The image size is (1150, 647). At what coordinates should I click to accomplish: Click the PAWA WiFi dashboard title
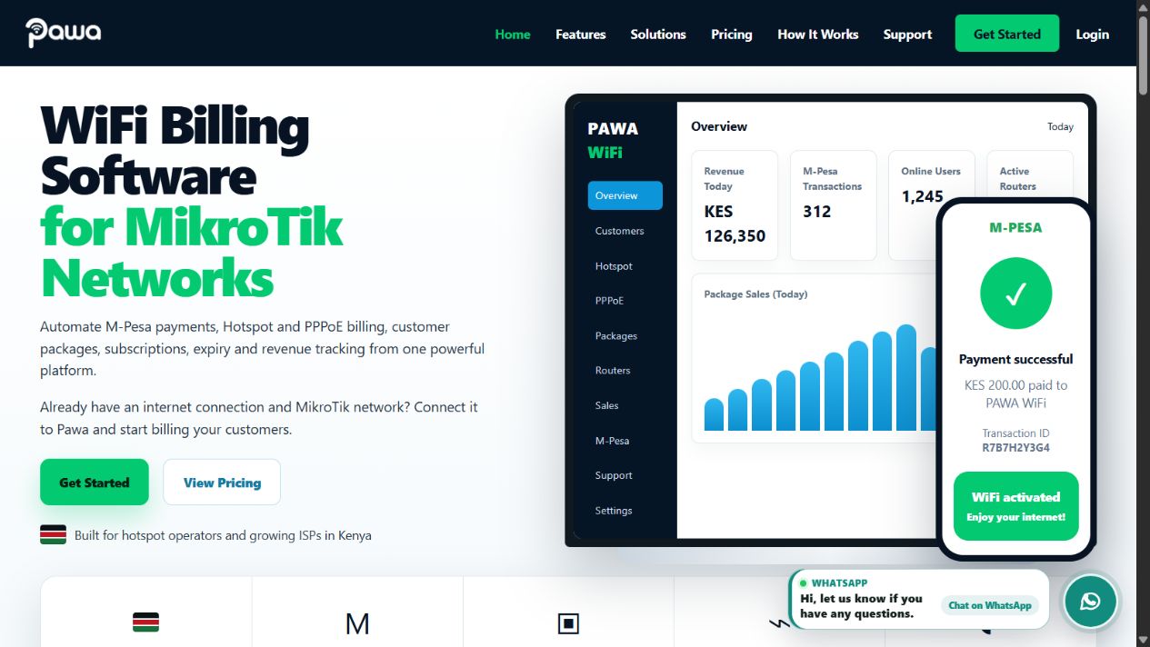coord(614,141)
